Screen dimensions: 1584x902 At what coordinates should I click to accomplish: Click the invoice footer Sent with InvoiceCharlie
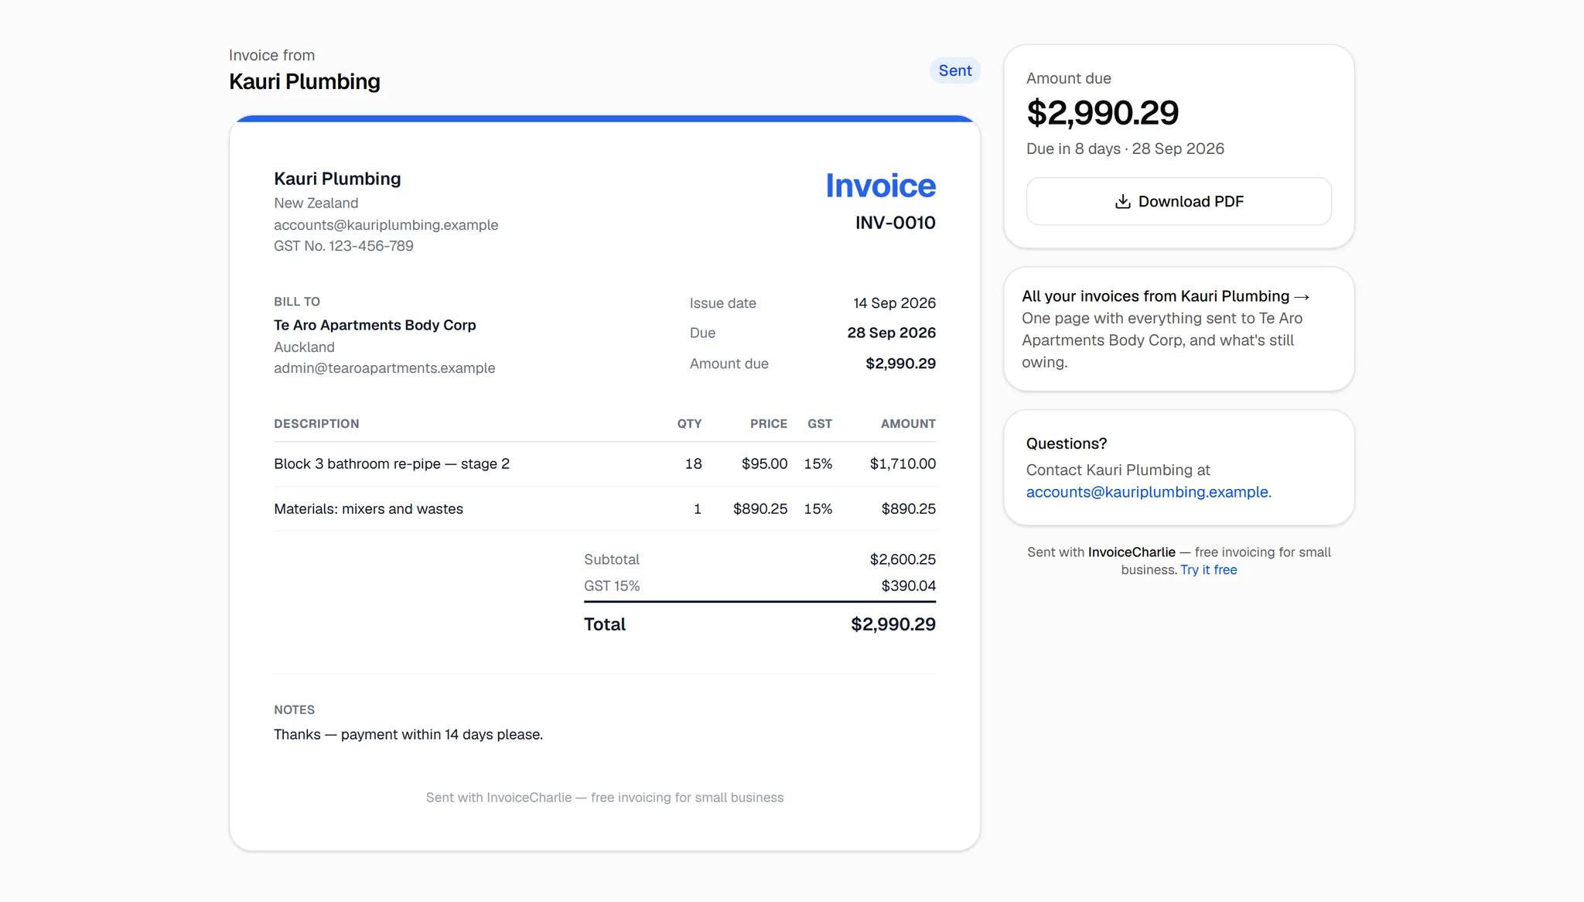(x=605, y=798)
